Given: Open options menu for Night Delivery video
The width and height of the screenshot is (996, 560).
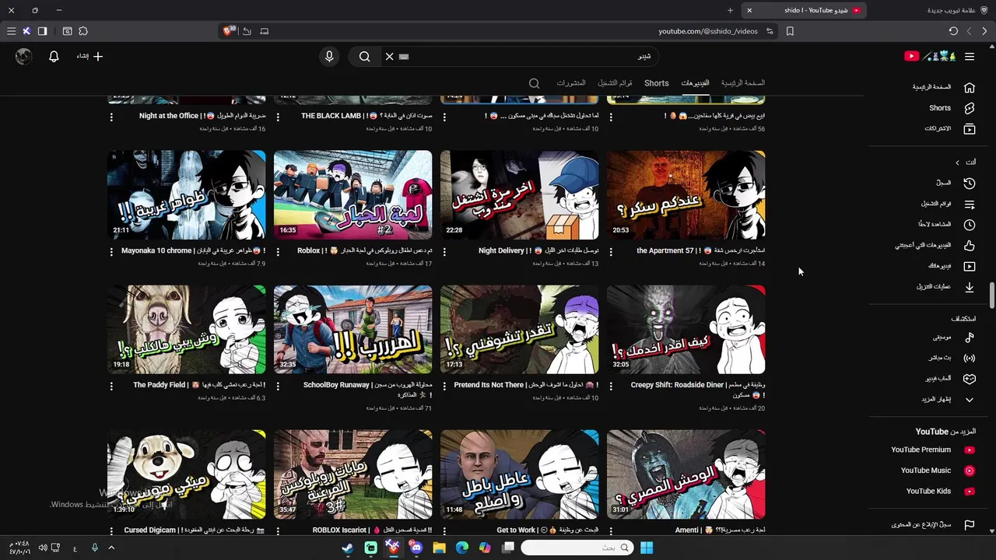Looking at the screenshot, I should pos(444,252).
